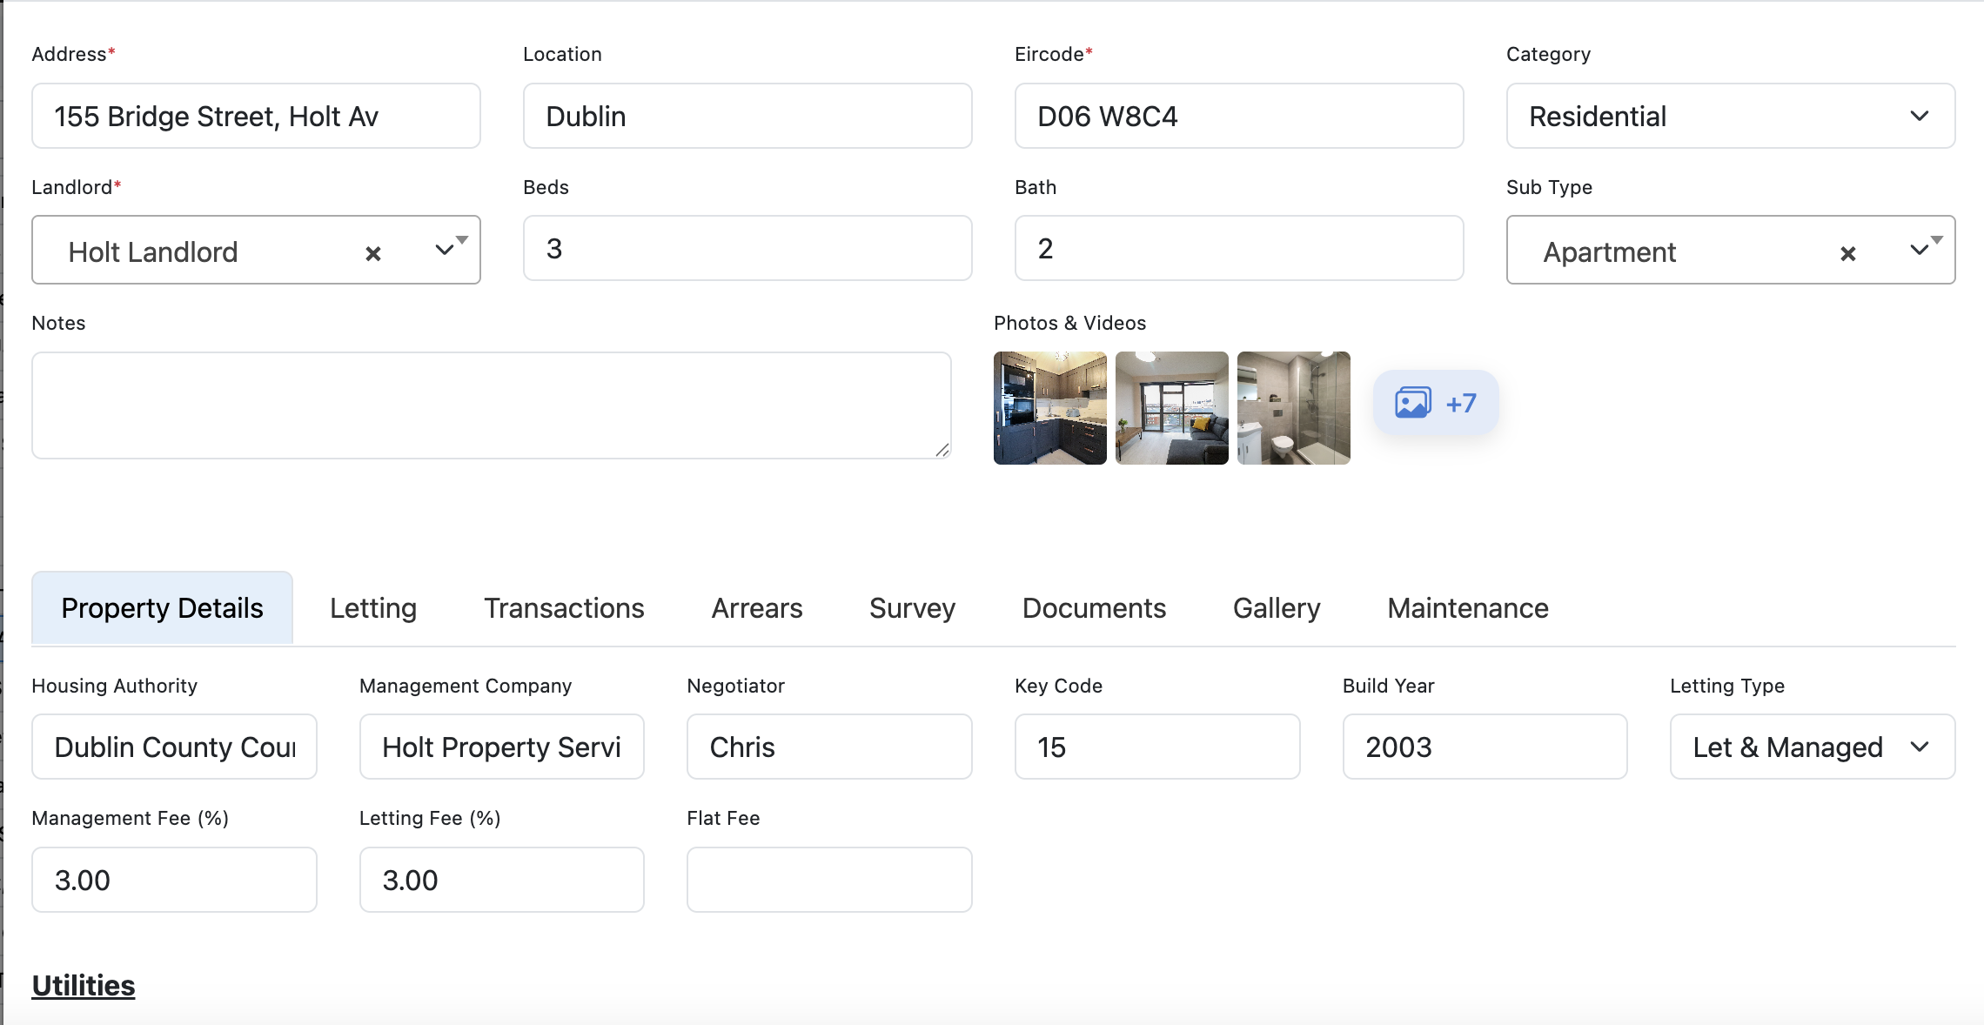The image size is (1984, 1025).
Task: Switch to the Gallery tab
Action: 1276,607
